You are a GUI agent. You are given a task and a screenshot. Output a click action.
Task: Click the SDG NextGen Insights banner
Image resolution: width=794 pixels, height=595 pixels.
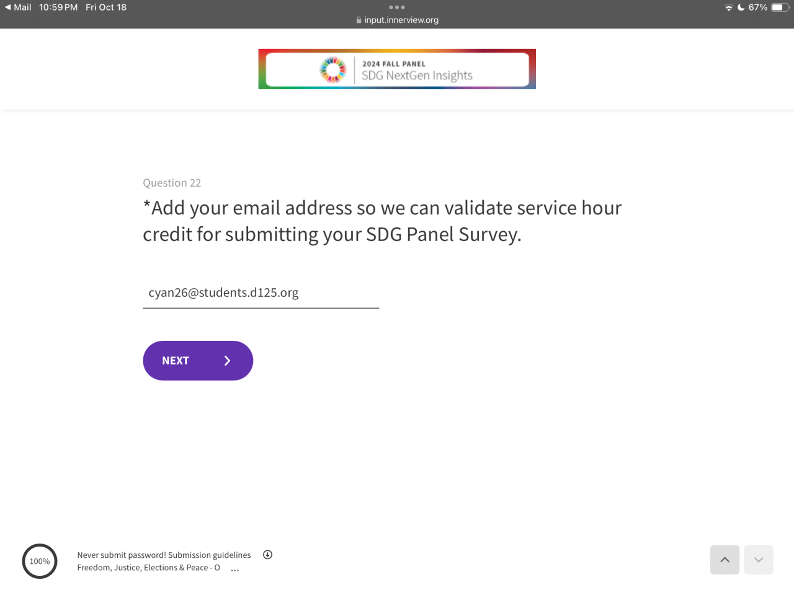click(397, 69)
